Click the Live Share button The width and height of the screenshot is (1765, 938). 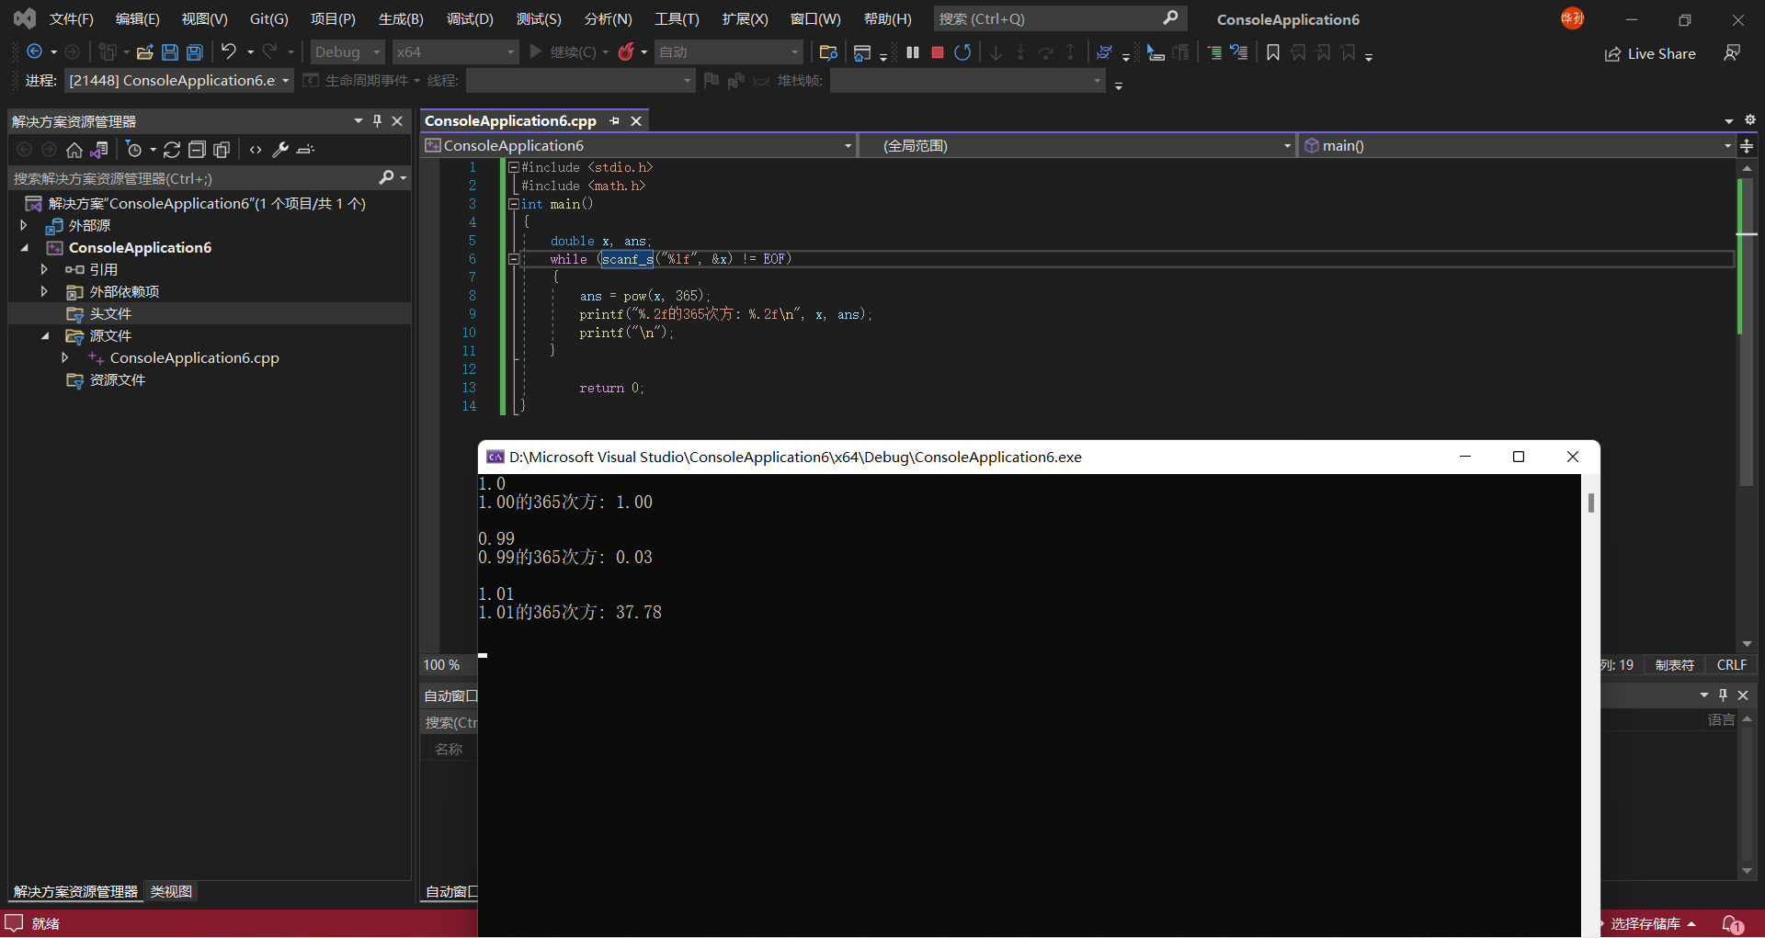(1650, 53)
